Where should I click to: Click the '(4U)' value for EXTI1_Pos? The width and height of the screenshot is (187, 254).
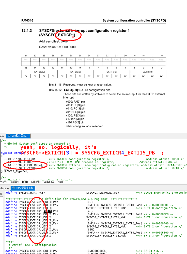point(89,211)
